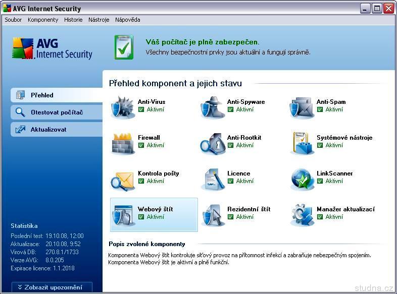Image resolution: width=397 pixels, height=294 pixels.
Task: Click the Manažer aktualizací Aktivní status text
Action: [x=334, y=217]
